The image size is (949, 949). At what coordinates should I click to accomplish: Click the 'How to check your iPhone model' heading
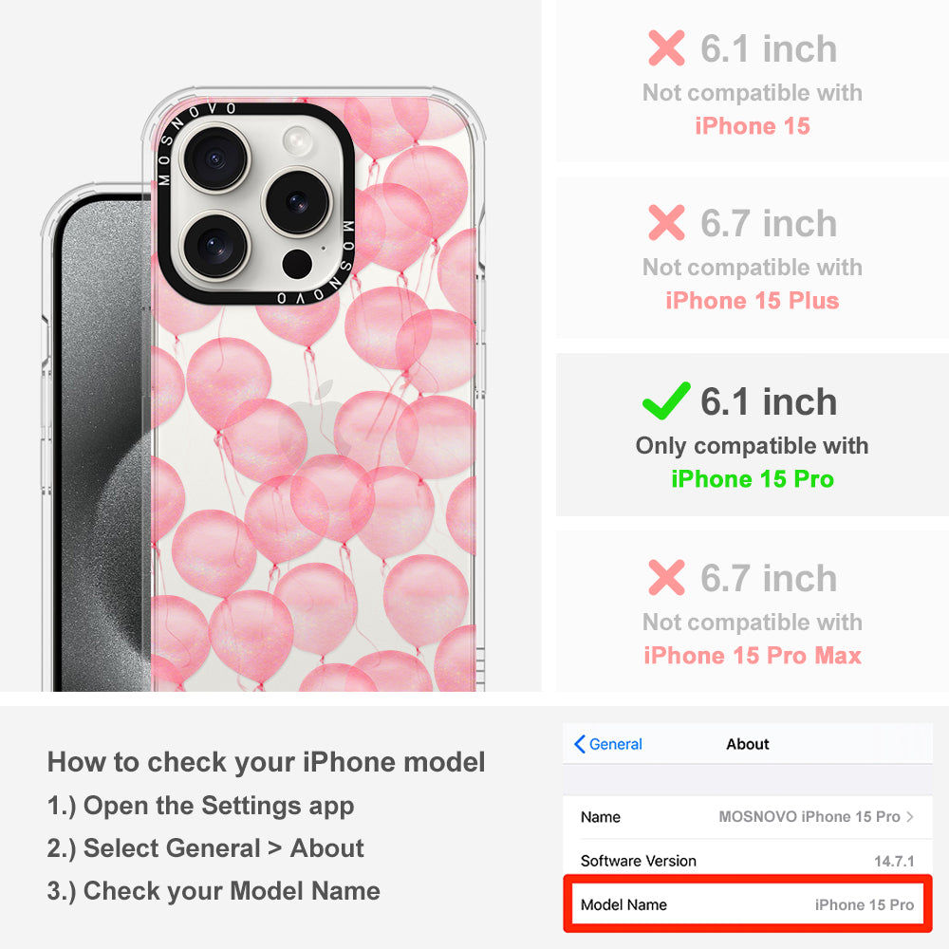pyautogui.click(x=267, y=761)
